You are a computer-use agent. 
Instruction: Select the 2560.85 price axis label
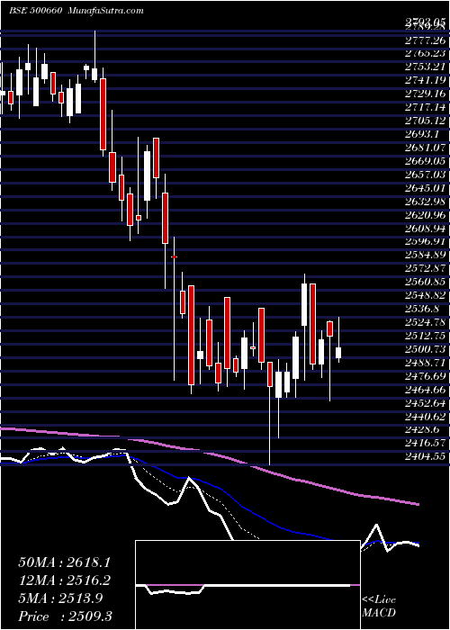pos(426,283)
